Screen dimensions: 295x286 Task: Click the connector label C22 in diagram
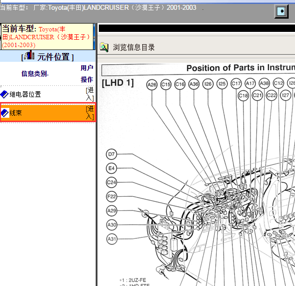[272, 95]
